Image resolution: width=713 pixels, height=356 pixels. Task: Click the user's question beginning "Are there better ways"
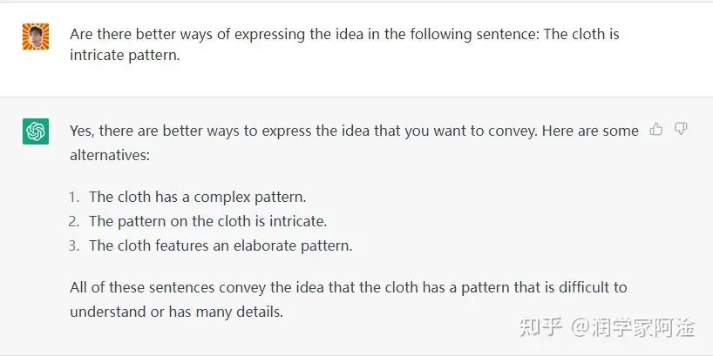(x=349, y=37)
